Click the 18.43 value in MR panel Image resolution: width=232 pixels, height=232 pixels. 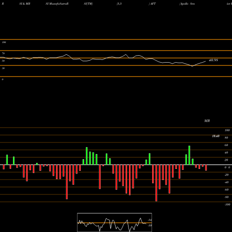[216, 136]
